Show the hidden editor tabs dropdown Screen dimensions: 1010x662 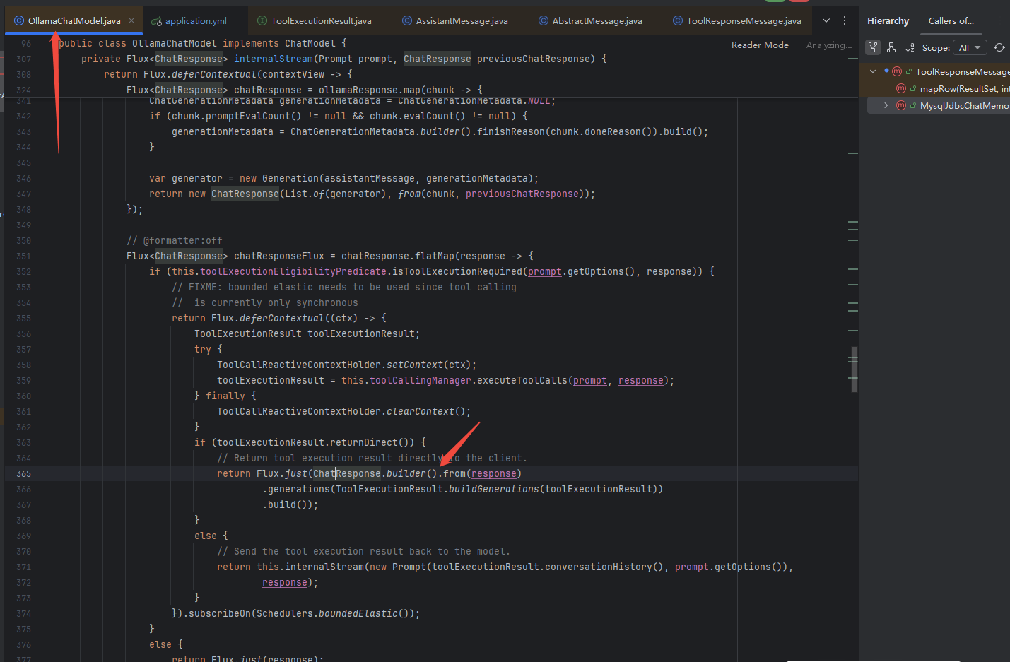(826, 20)
